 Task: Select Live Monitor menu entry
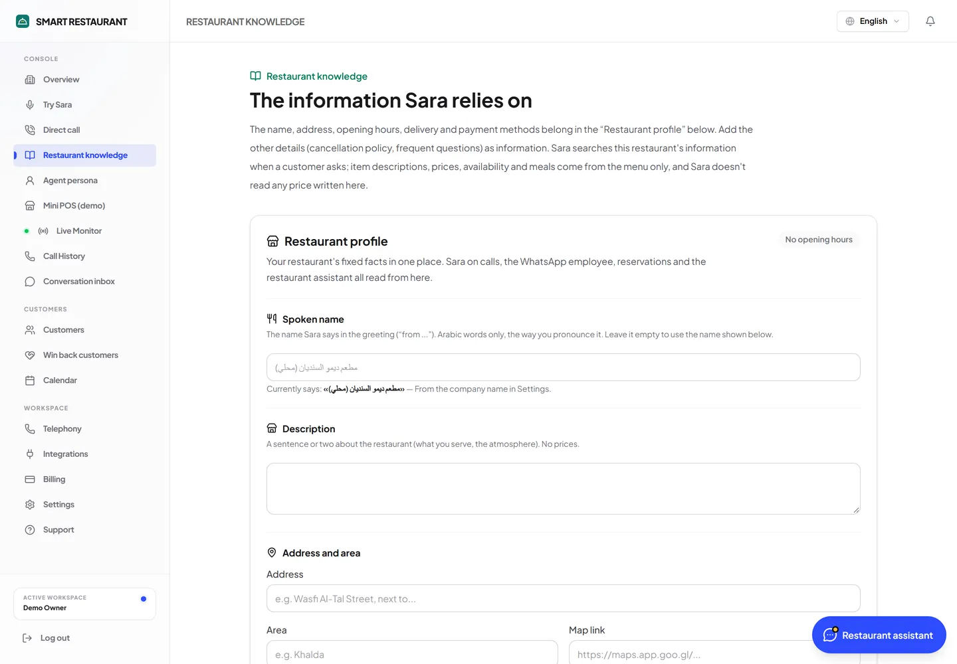click(x=85, y=231)
